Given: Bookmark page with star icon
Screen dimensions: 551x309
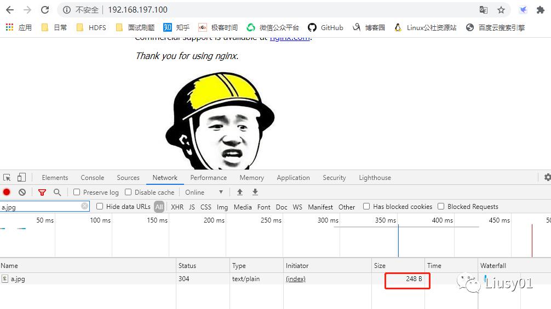Looking at the screenshot, I should [501, 10].
